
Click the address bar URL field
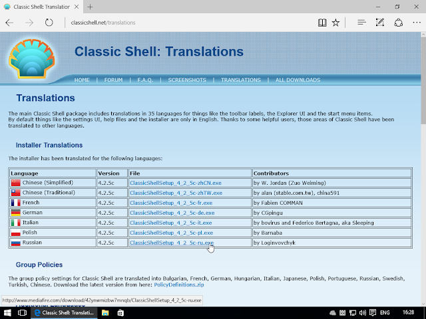coord(190,23)
